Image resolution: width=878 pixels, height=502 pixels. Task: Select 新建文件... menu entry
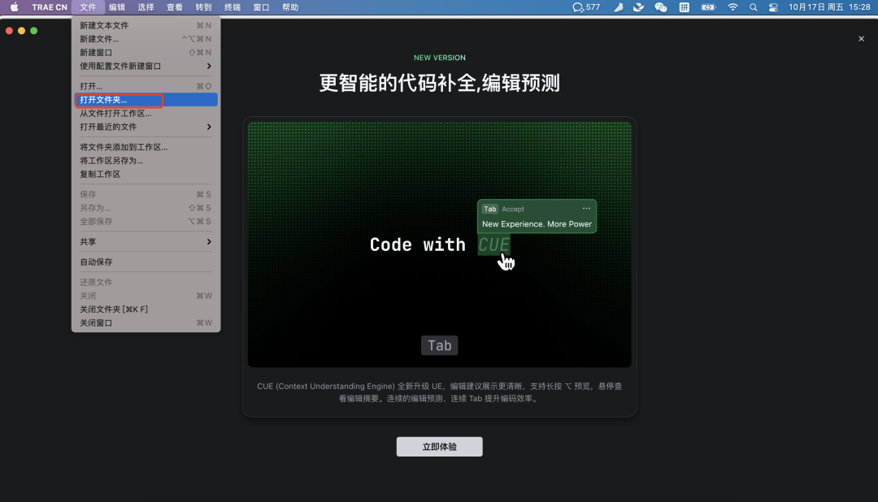point(146,39)
